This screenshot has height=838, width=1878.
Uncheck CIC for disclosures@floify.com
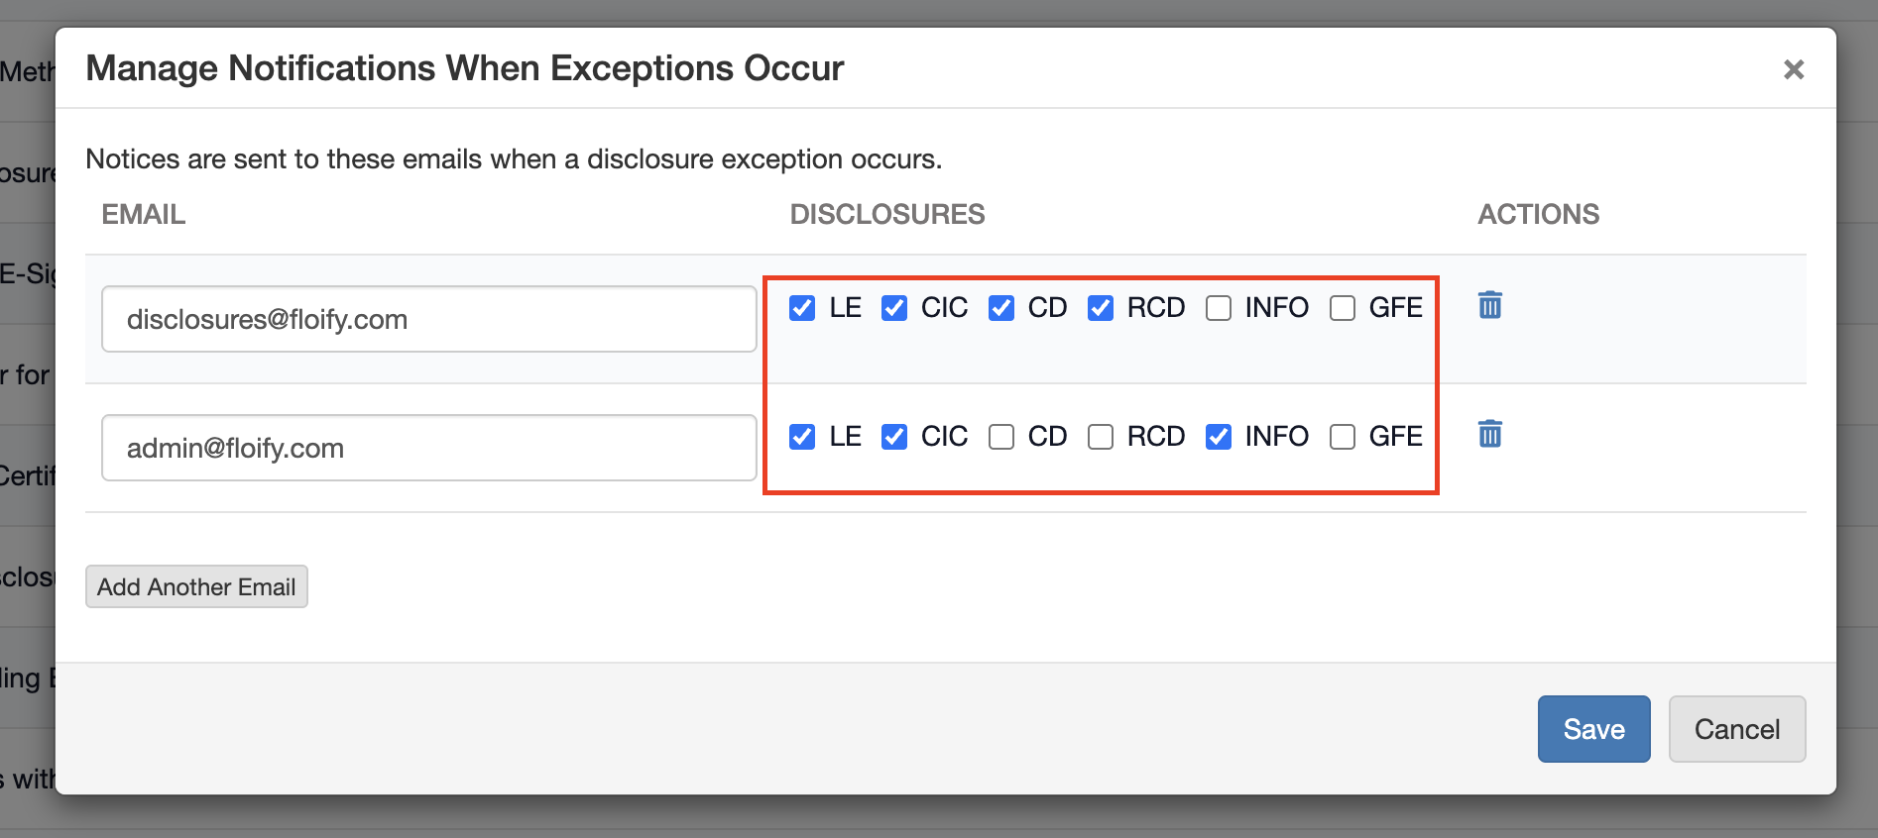click(x=894, y=308)
